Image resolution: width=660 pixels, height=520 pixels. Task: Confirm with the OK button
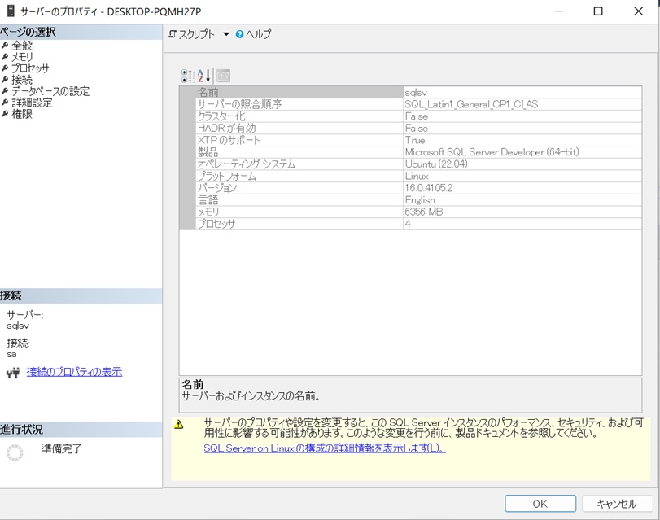[x=540, y=504]
